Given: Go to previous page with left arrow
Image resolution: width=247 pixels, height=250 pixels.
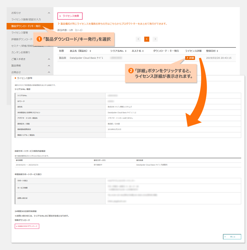Looking at the screenshot, I should [138, 39].
